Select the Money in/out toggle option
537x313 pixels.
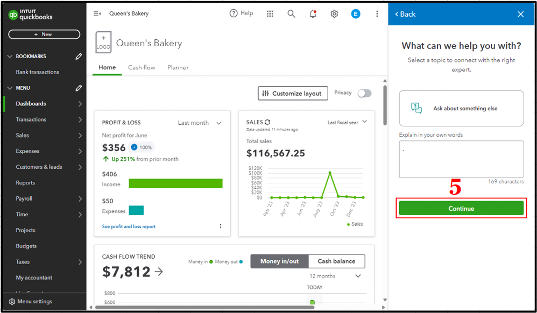pos(279,261)
